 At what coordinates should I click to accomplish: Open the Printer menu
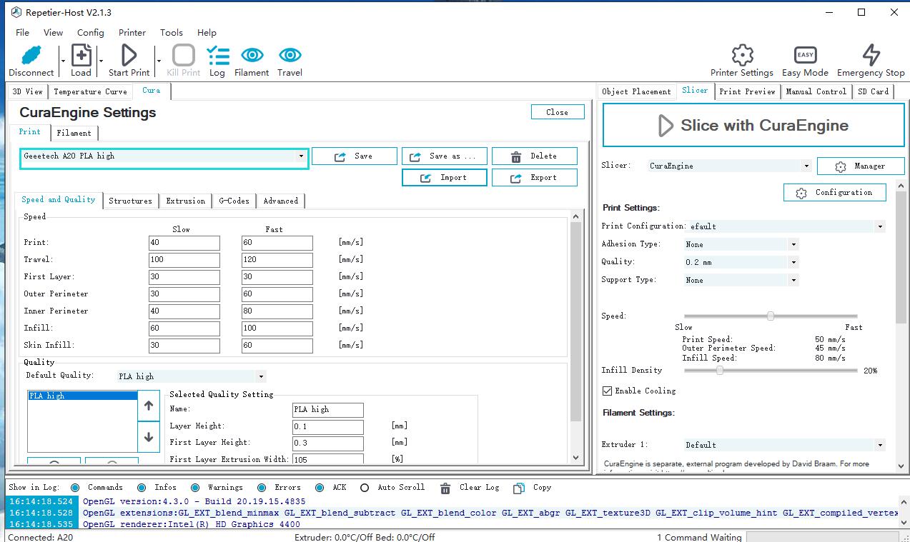pyautogui.click(x=132, y=32)
